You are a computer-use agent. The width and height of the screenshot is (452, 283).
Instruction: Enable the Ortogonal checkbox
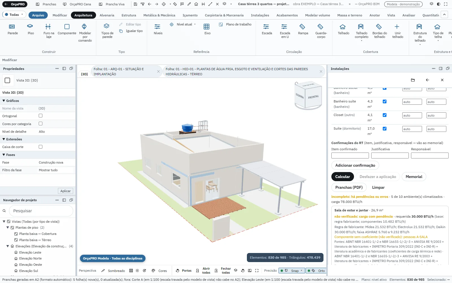pos(41,116)
